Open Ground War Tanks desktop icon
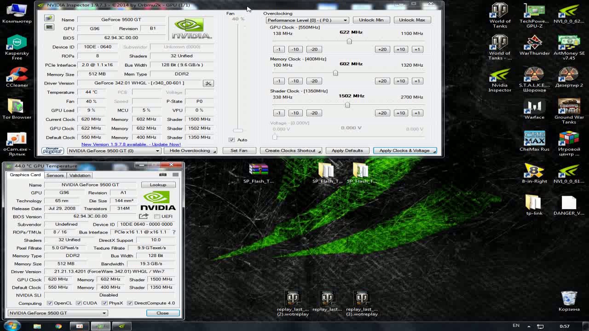The height and width of the screenshot is (331, 589). point(569,111)
